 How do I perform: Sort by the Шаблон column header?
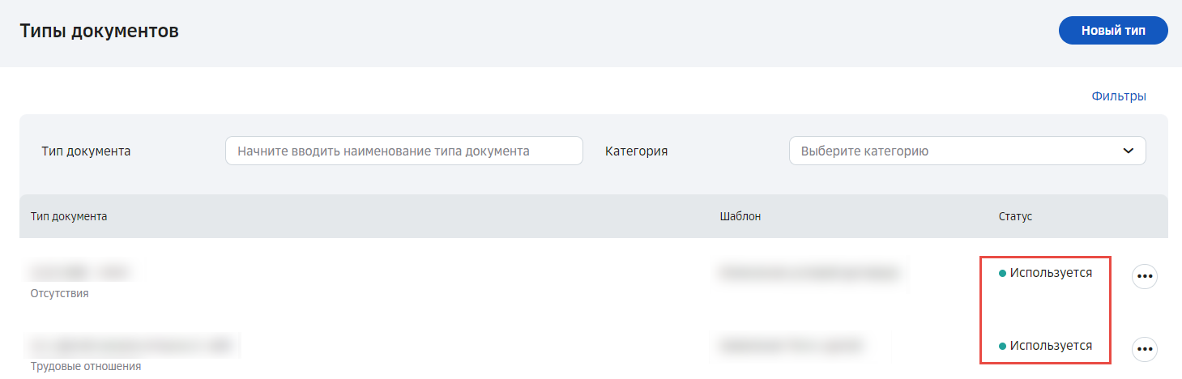[740, 216]
